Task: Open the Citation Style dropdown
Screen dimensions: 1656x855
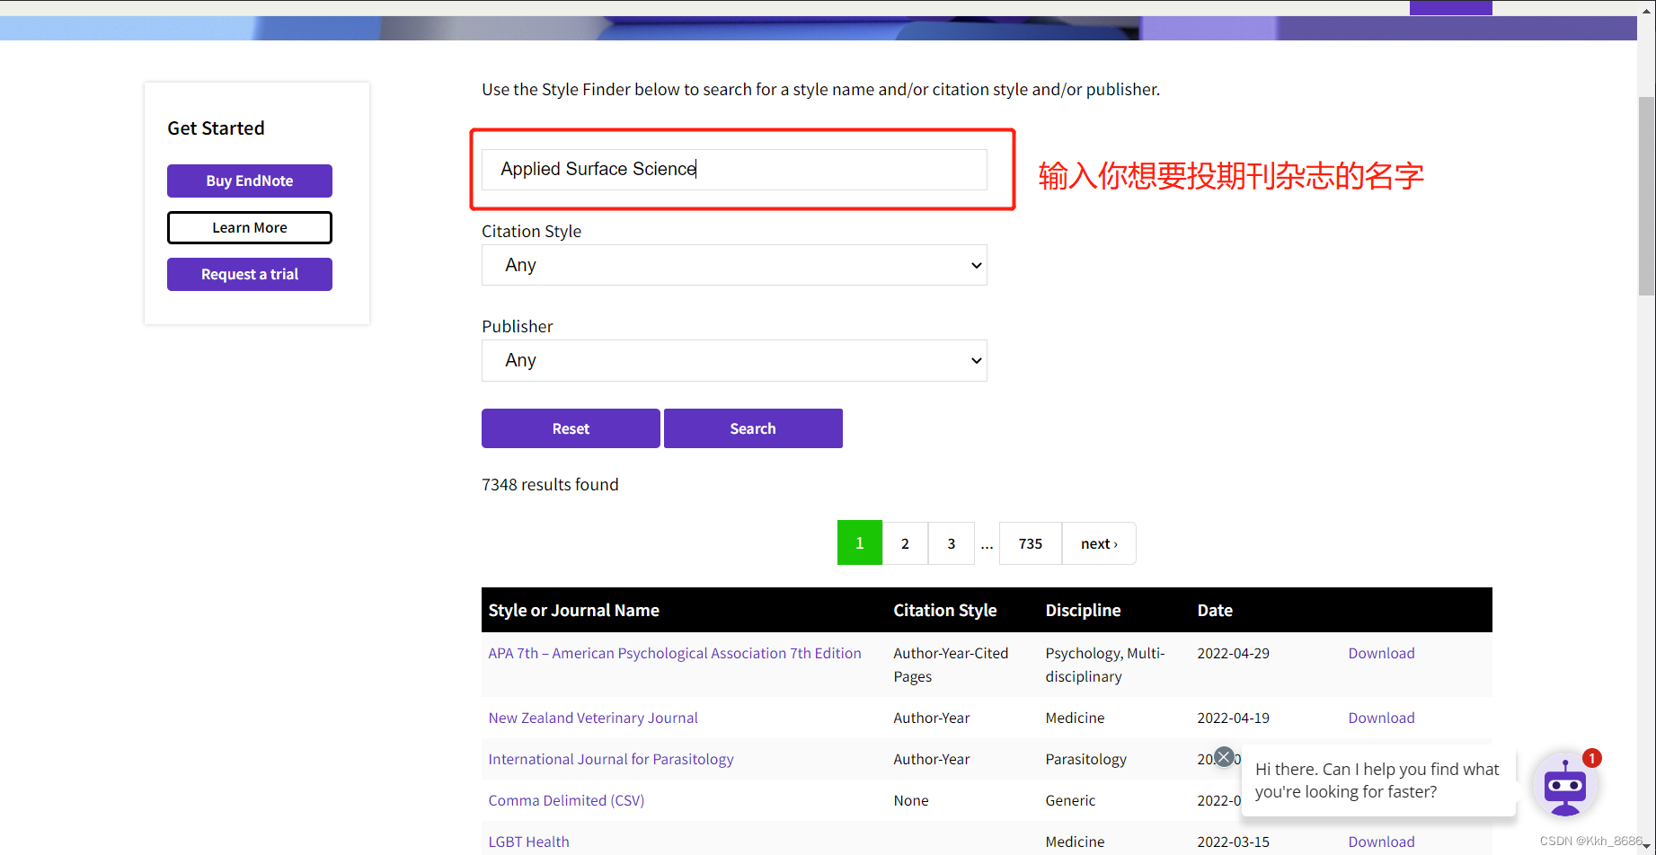Action: point(734,265)
